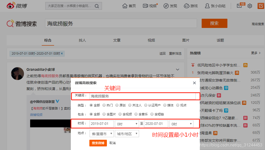This screenshot has height=150, width=265.
Task: Switch to the 文章 tab
Action: tap(117, 40)
